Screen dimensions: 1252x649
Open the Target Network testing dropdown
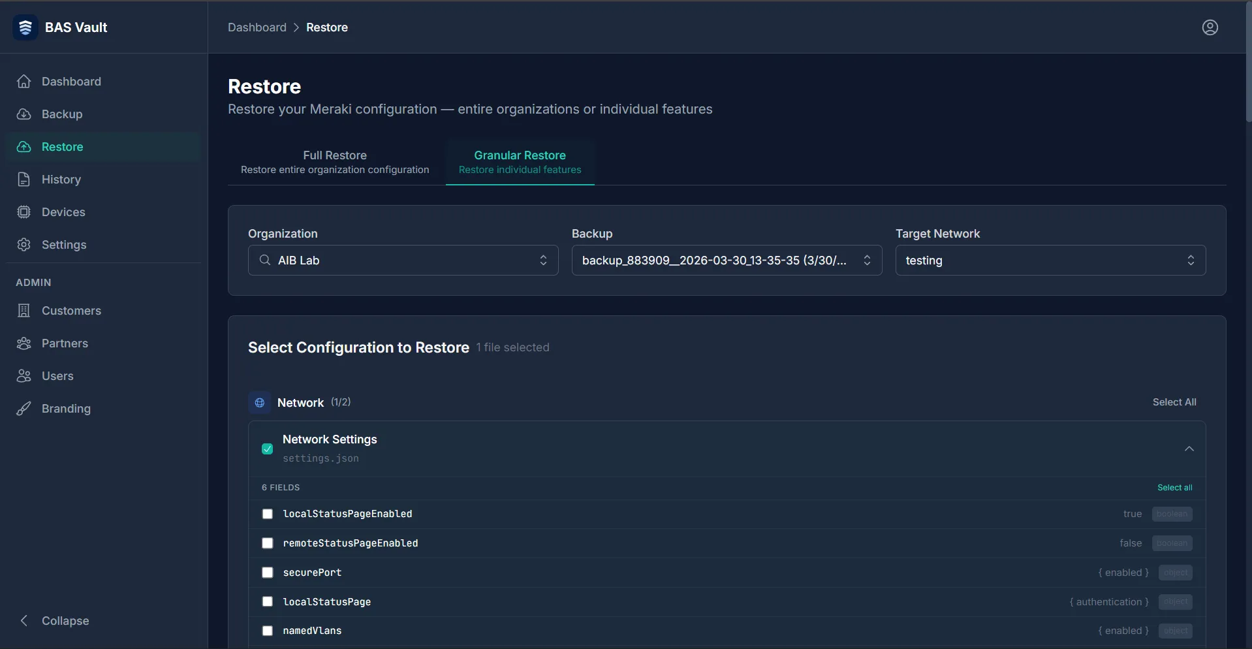(x=1050, y=260)
